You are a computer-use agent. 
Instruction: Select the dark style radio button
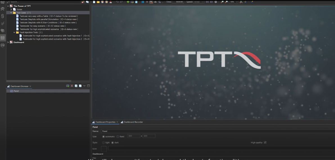113,143
